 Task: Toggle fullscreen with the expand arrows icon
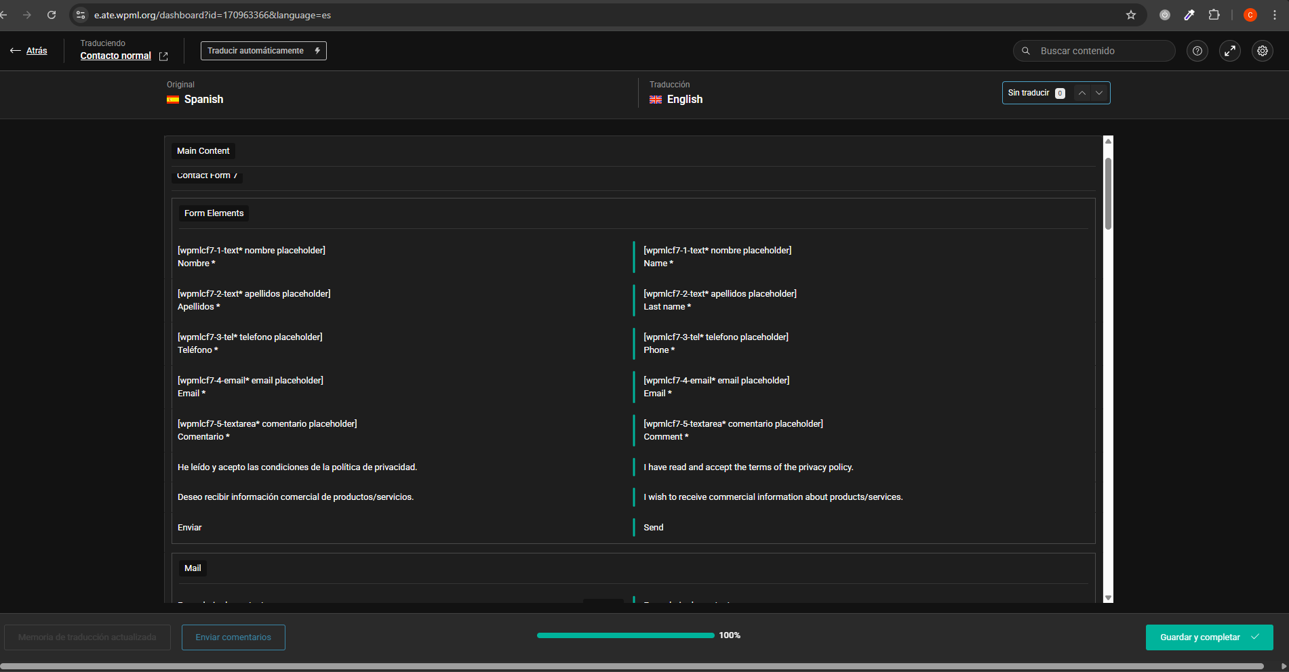[x=1230, y=51]
